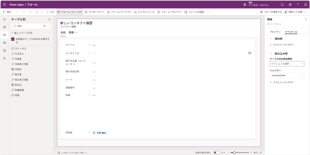Select the 全般 form tab
Viewport: 310px width, 155px height.
tap(63, 32)
